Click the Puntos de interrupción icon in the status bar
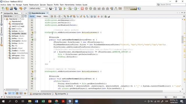The width and height of the screenshot is (186, 104). tap(4, 97)
